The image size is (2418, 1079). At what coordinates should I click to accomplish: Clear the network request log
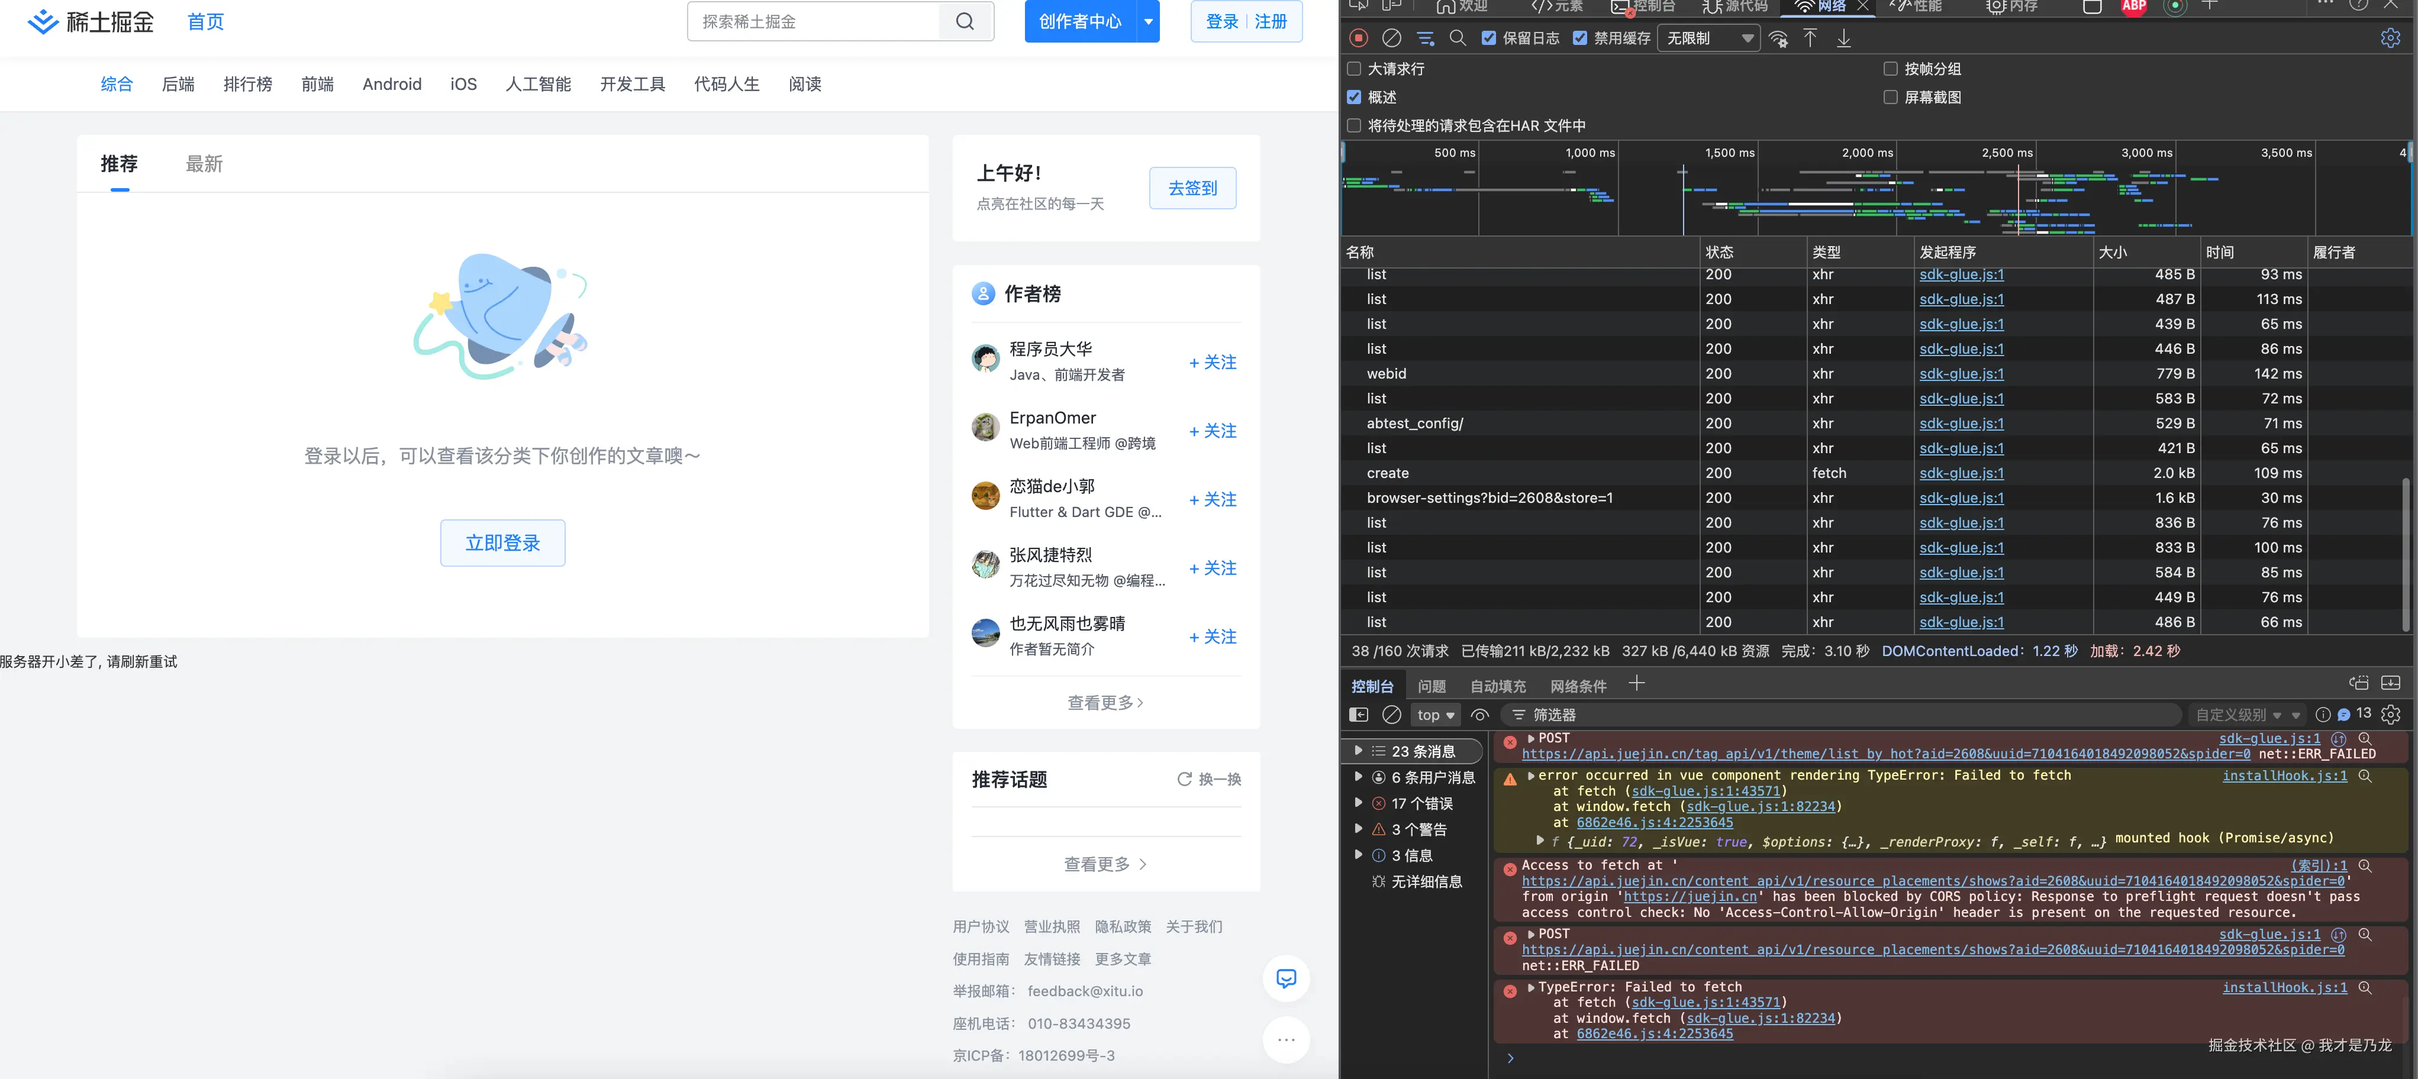coord(1391,38)
